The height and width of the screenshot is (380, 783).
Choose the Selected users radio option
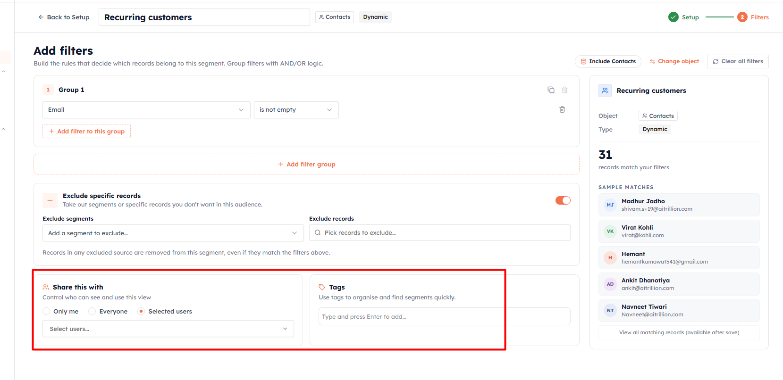[x=141, y=311]
